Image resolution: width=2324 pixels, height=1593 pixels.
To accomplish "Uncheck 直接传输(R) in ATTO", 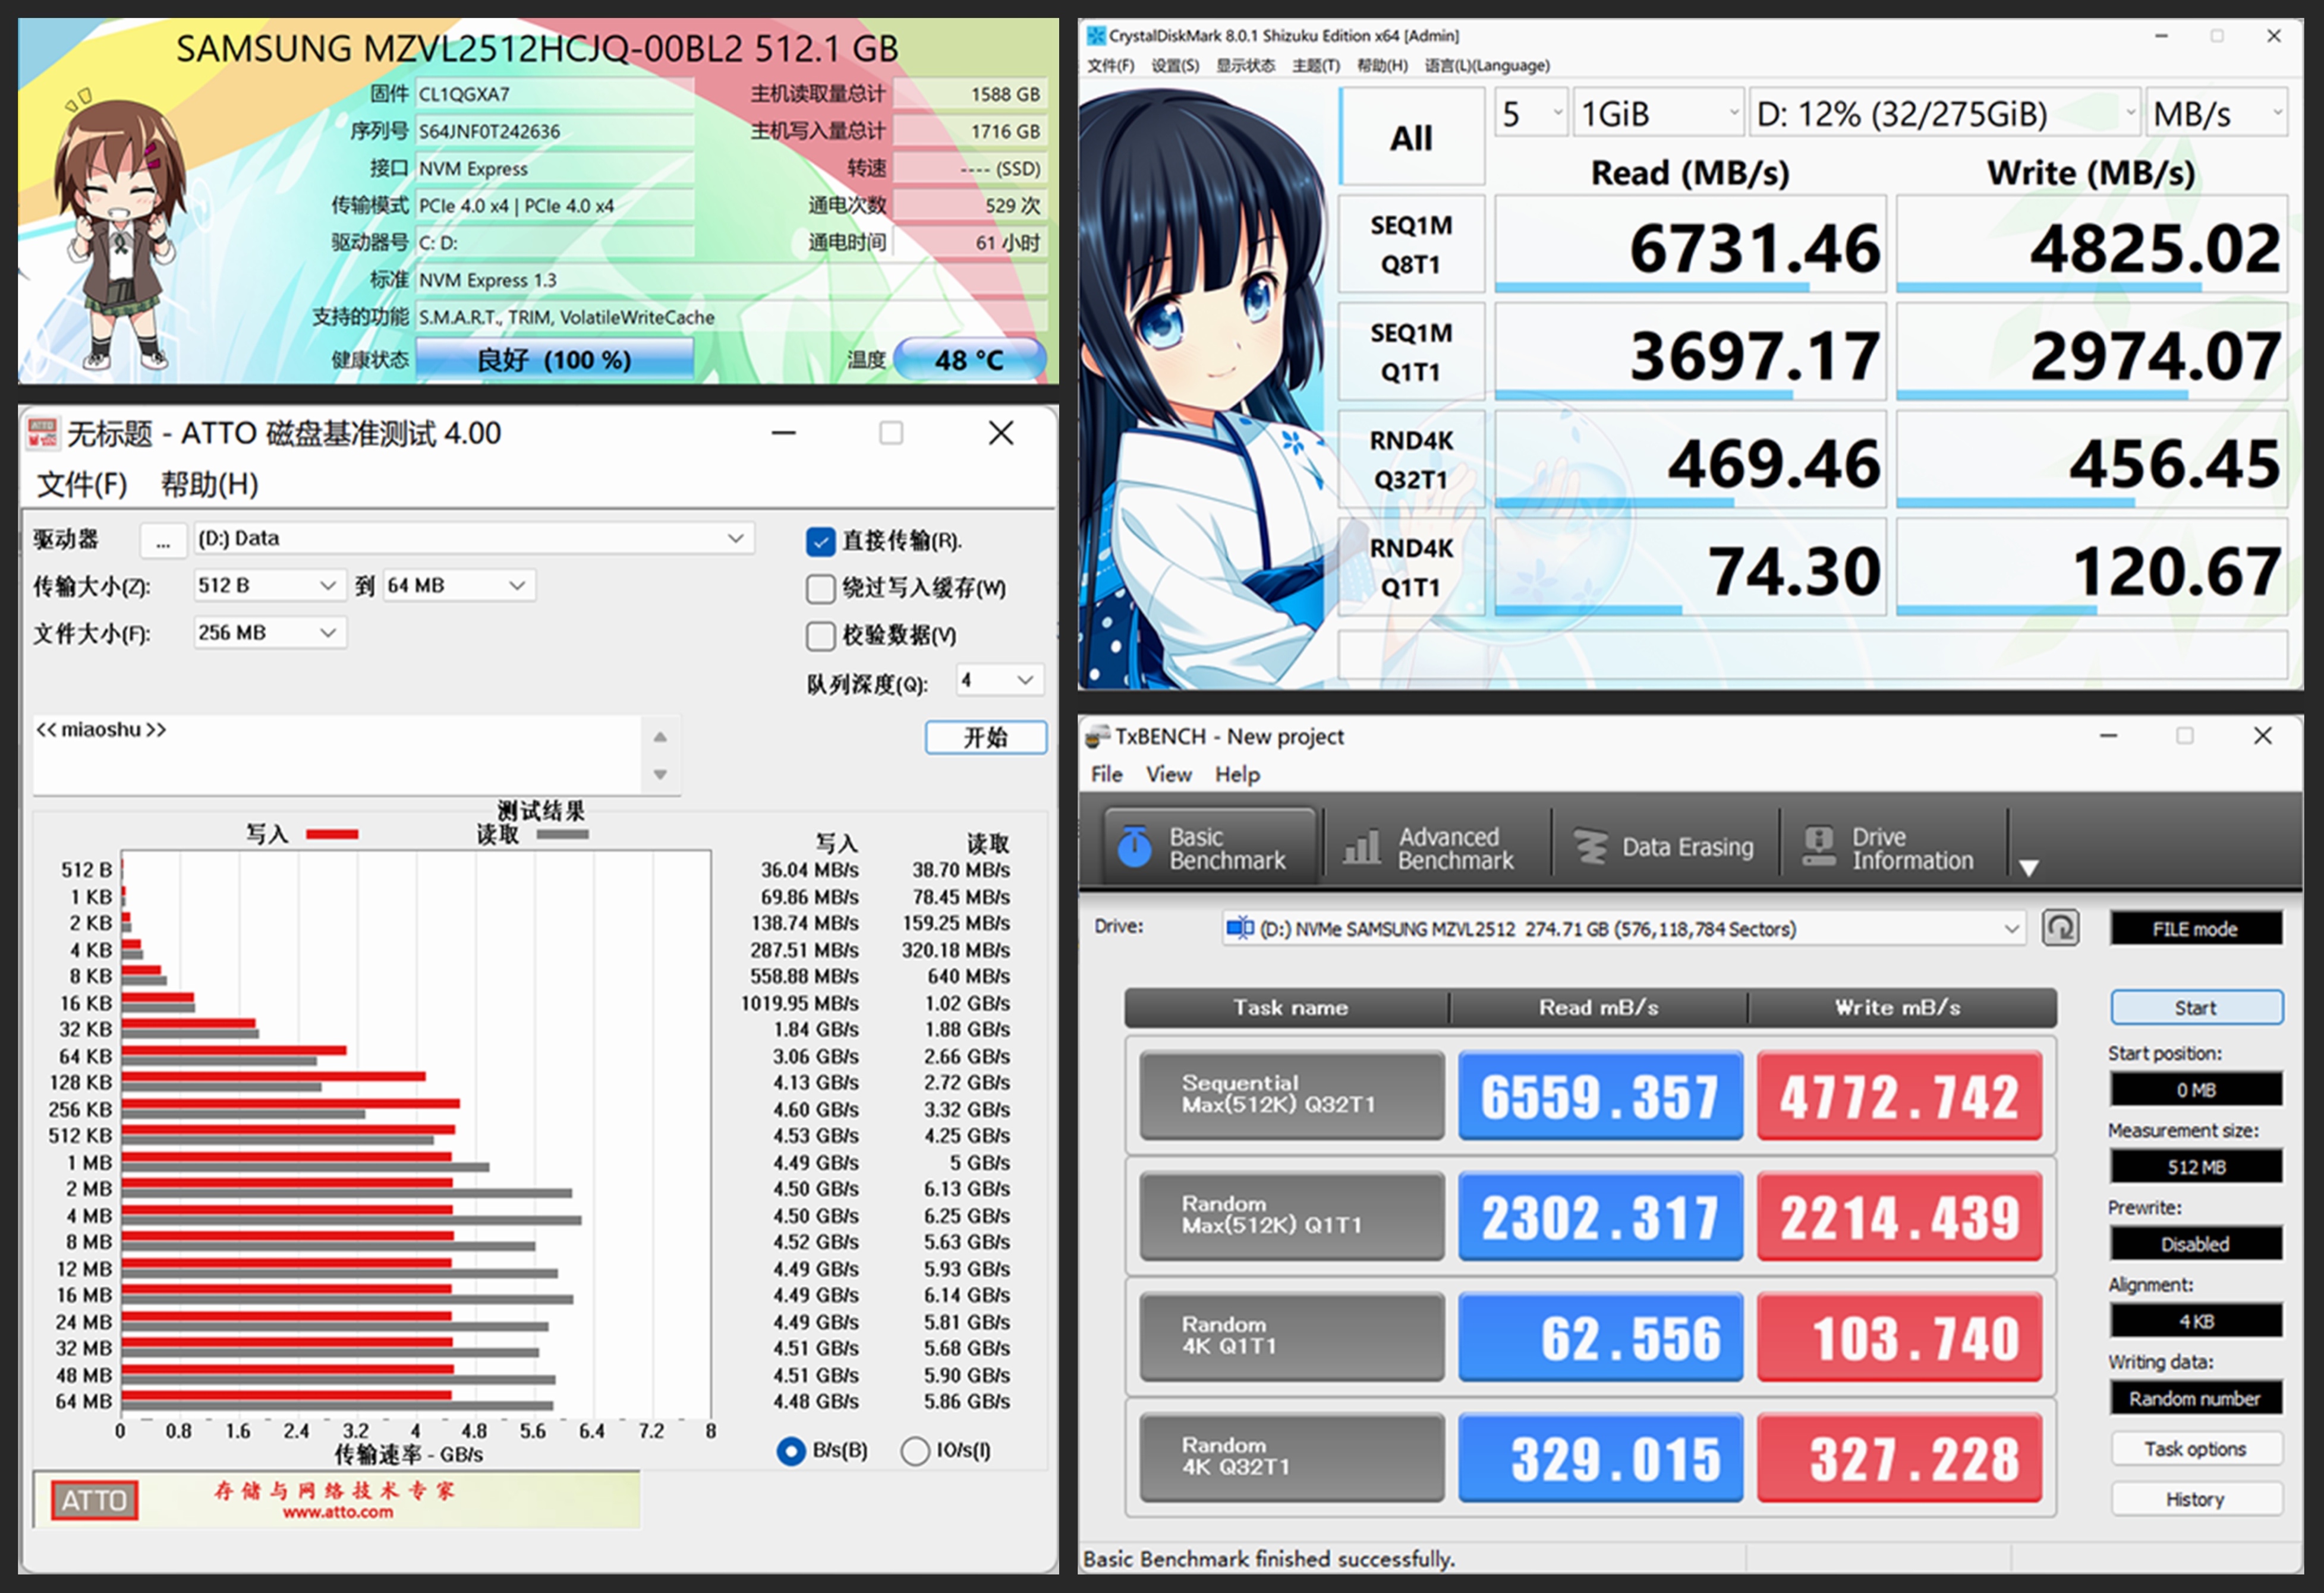I will click(820, 542).
